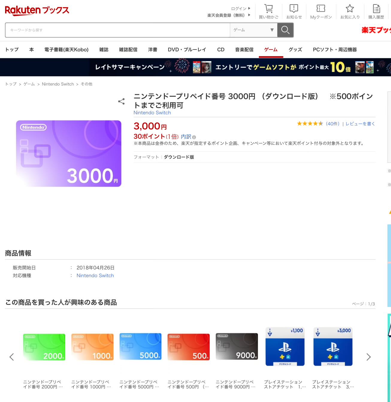Open the green 2000 prepaid card thumbnail
Image resolution: width=391 pixels, height=402 pixels.
coord(44,346)
